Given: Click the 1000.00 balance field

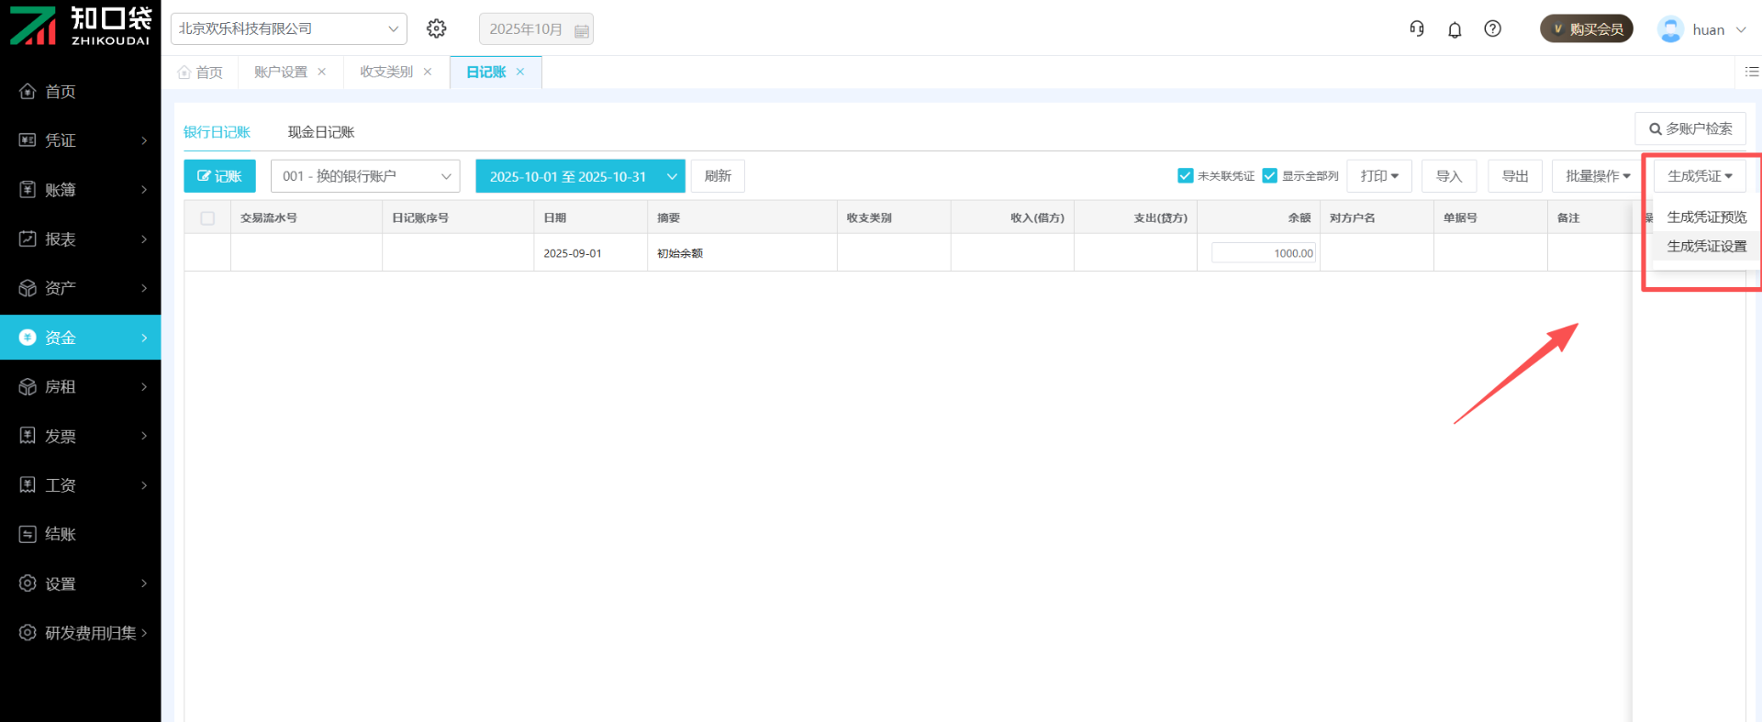Looking at the screenshot, I should [1264, 253].
